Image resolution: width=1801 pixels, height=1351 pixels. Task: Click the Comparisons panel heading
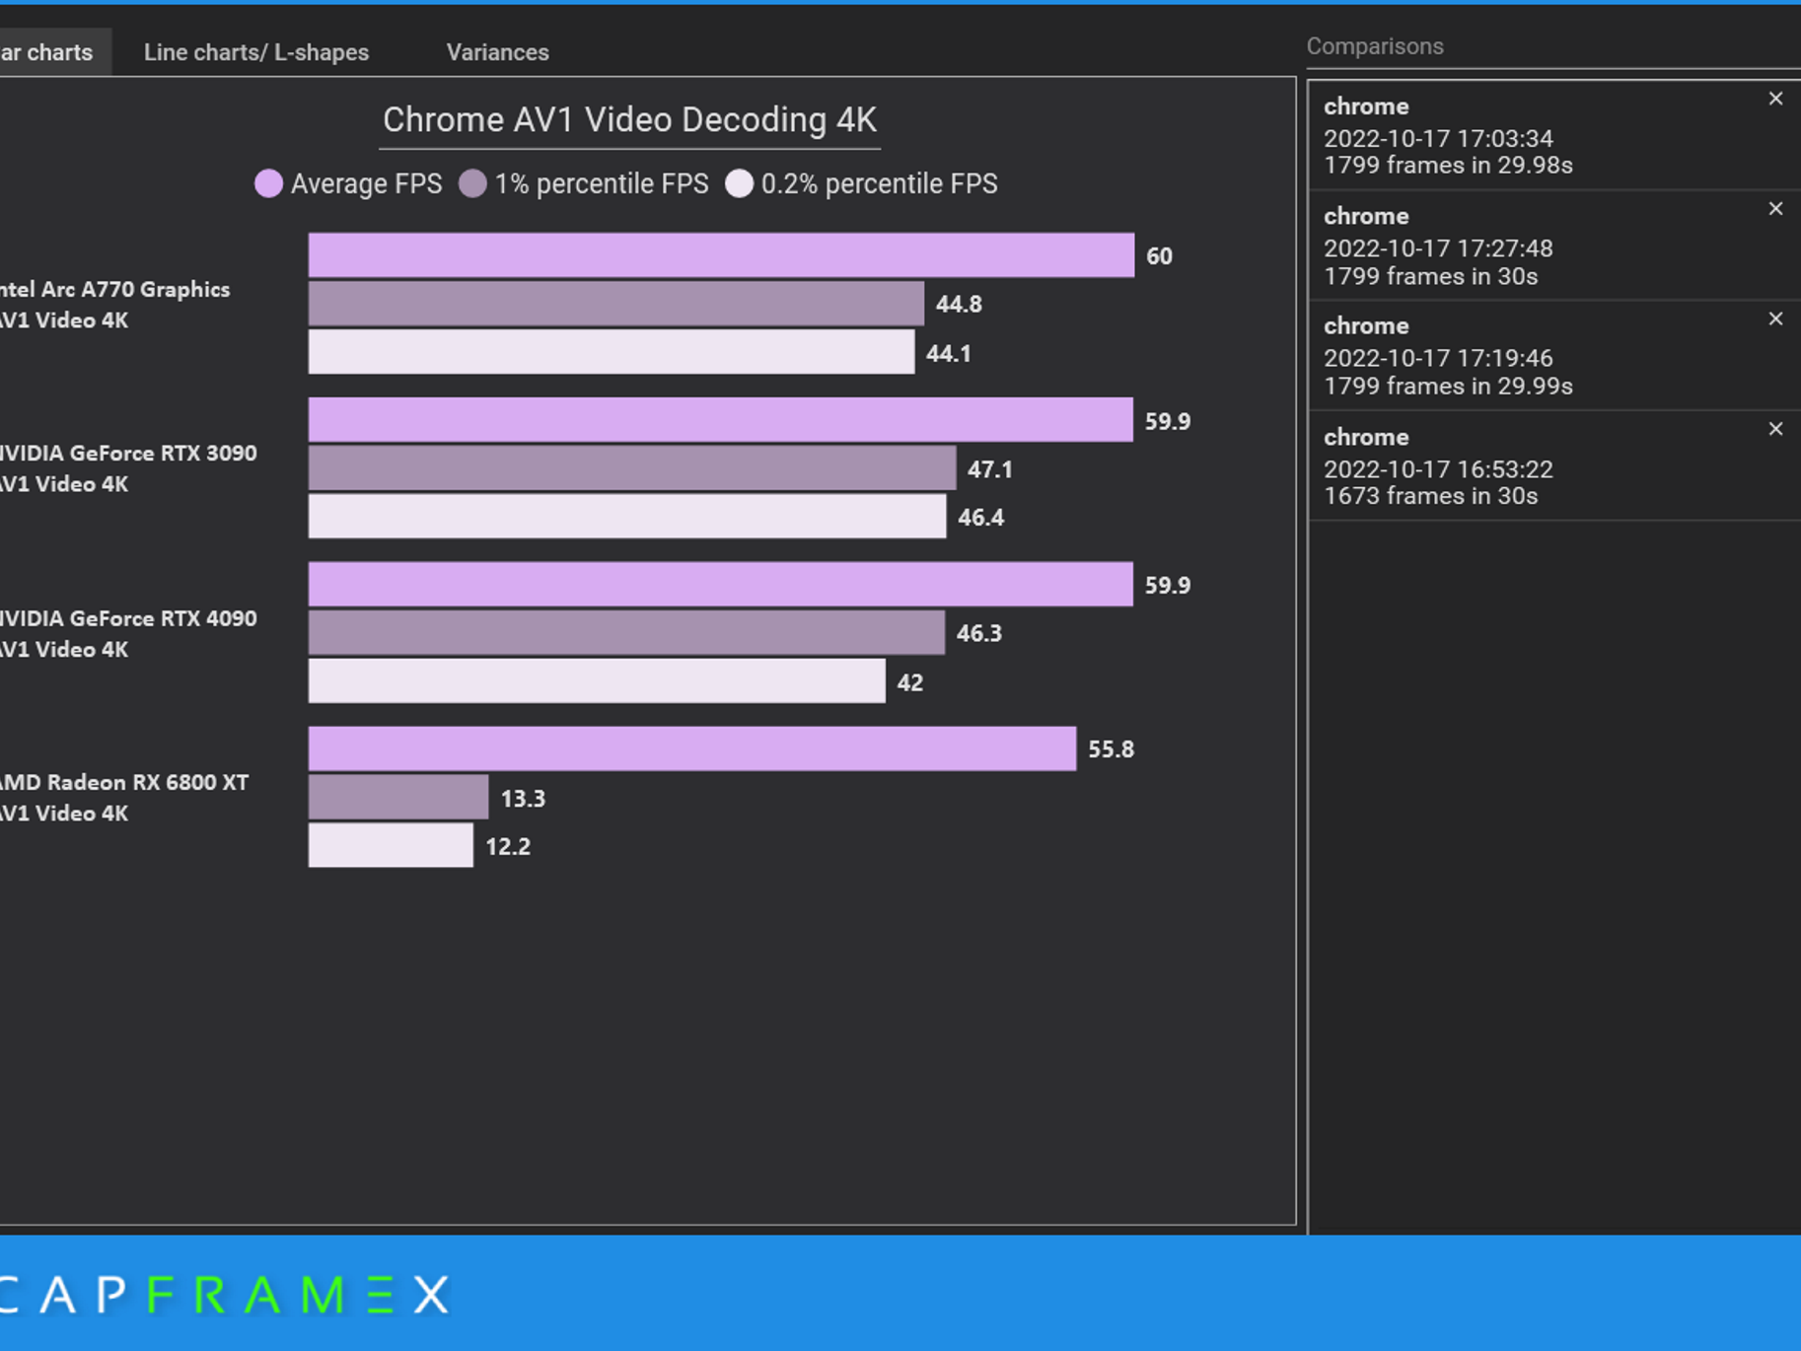1375,46
